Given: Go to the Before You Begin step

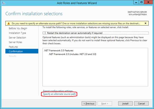Looking at the screenshot, I should (18, 28).
